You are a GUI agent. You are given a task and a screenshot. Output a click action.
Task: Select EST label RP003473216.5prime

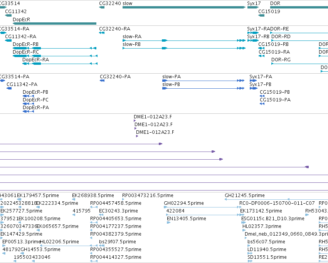point(148,196)
